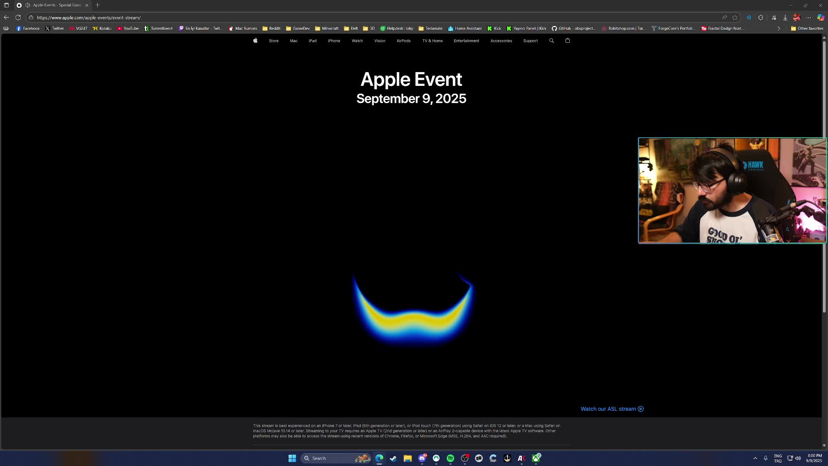Open Facebook bookmark
This screenshot has width=828, height=466.
(28, 28)
